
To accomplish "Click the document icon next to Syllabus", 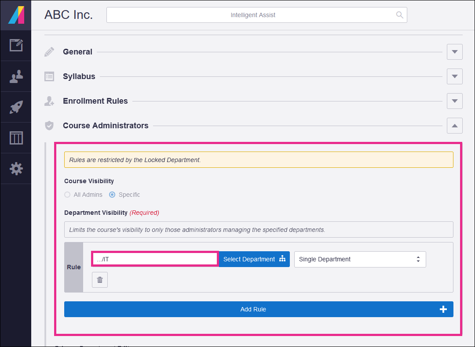I will (49, 76).
